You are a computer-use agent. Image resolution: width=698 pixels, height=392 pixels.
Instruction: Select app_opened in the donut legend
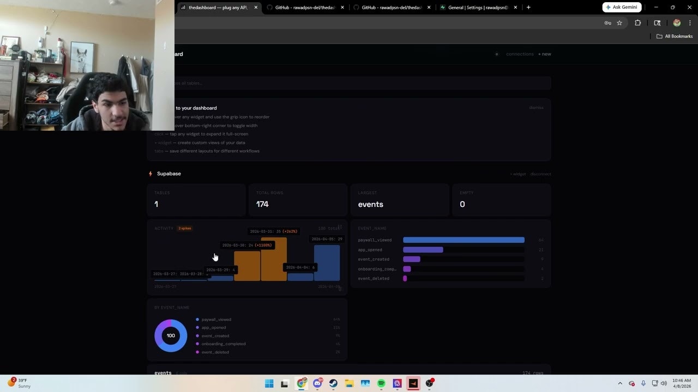[213, 328]
